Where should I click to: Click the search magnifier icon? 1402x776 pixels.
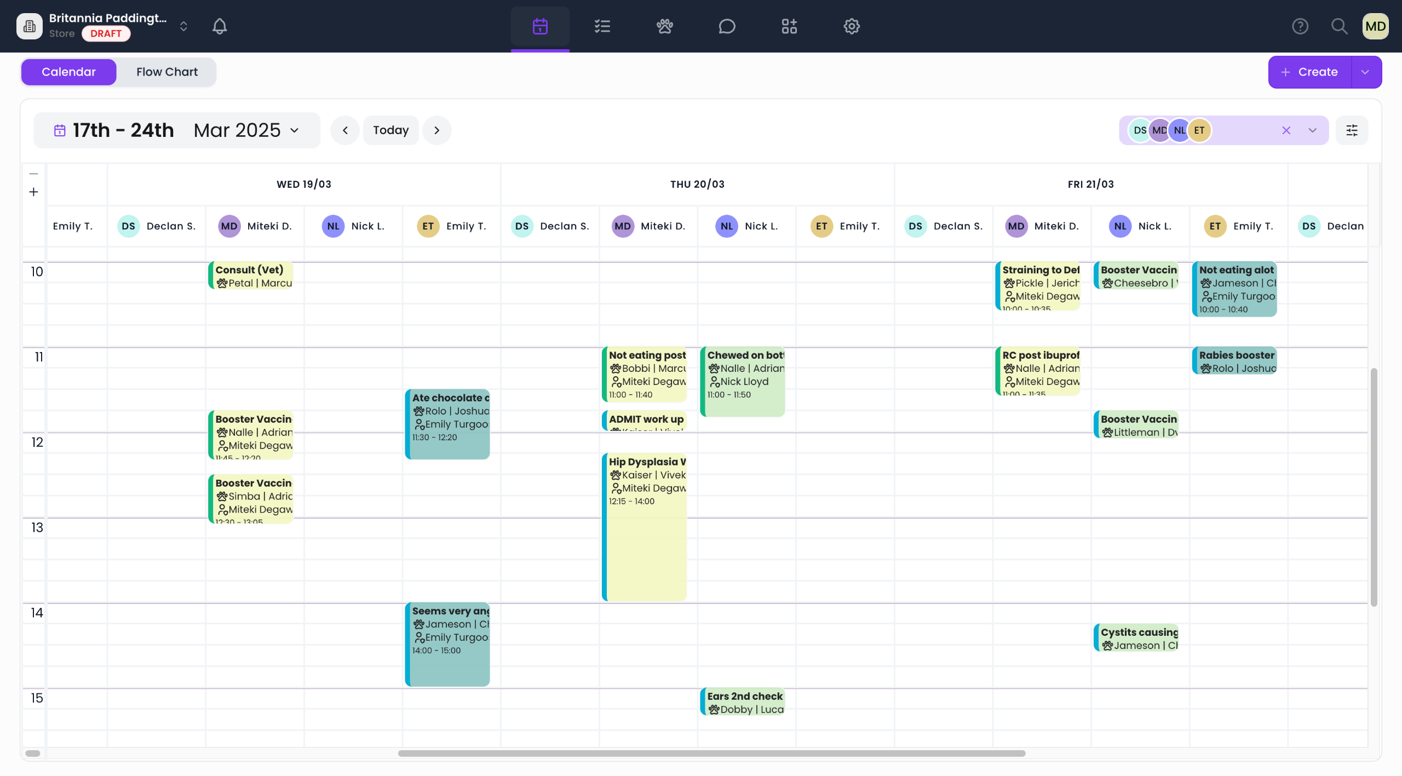[1339, 26]
